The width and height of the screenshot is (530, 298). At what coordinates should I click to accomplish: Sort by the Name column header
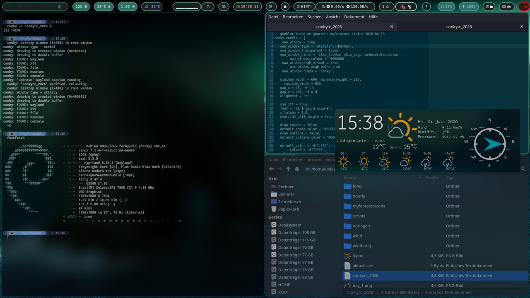[x=383, y=178]
